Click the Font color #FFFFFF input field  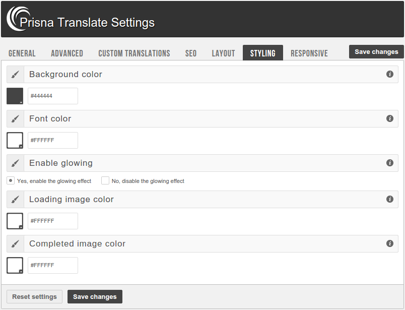click(x=53, y=141)
